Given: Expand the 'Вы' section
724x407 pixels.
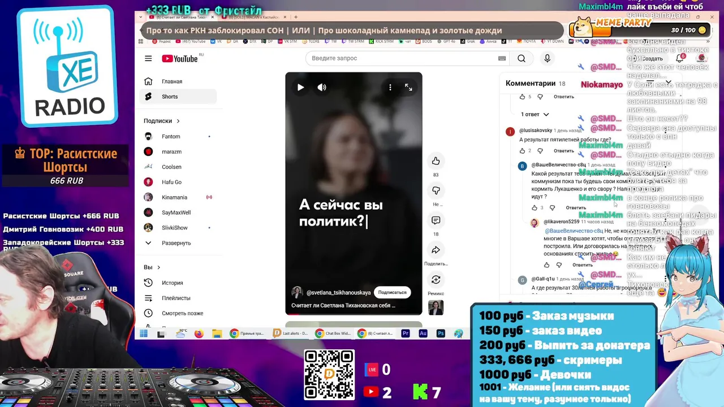Looking at the screenshot, I should 152,267.
